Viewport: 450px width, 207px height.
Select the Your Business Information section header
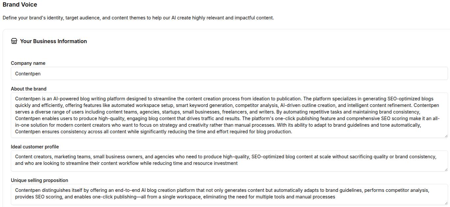[53, 41]
